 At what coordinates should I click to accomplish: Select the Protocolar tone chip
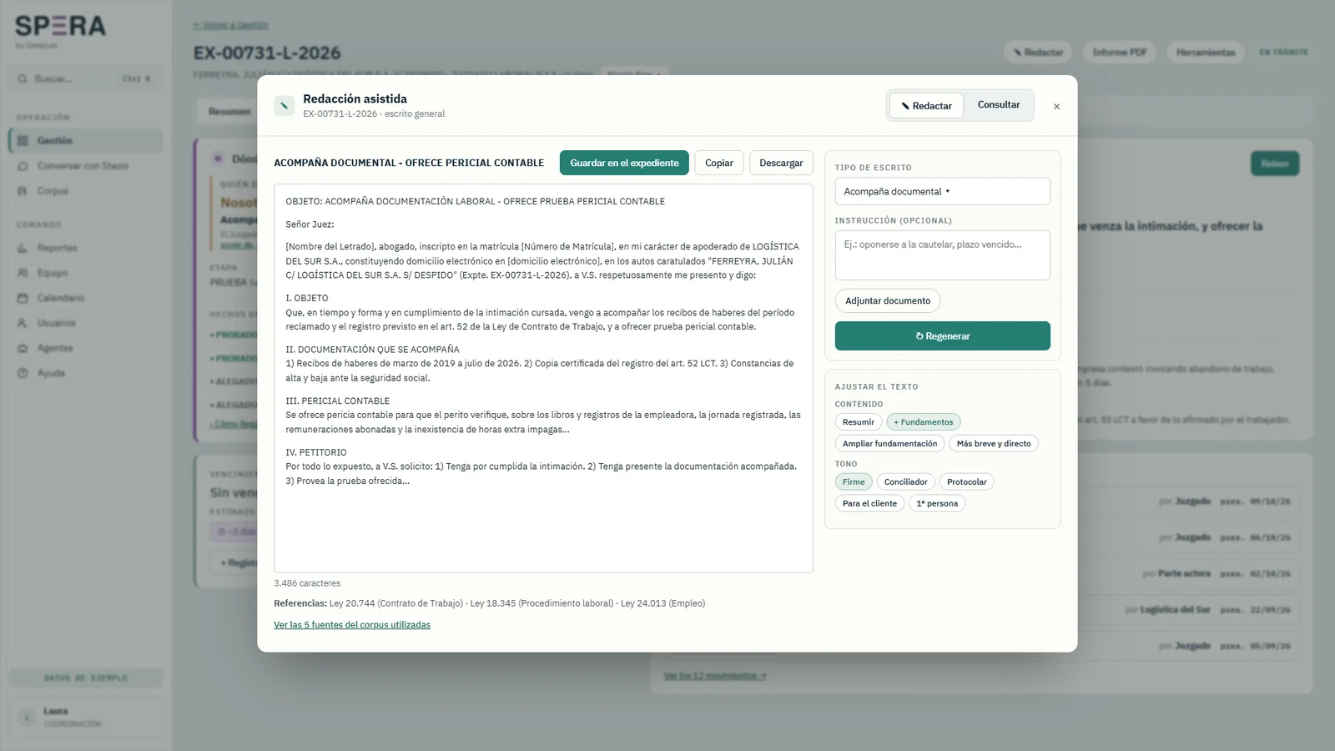pos(966,482)
